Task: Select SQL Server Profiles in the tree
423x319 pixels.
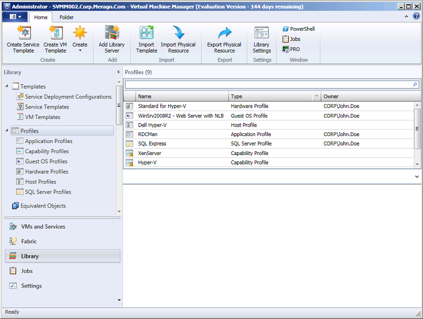Action: 44,192
